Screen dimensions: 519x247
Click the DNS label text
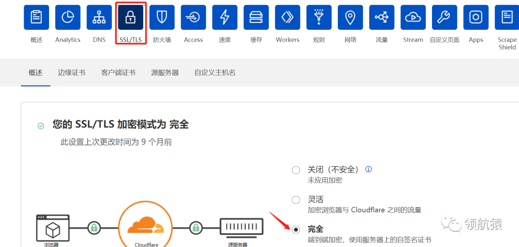click(99, 40)
